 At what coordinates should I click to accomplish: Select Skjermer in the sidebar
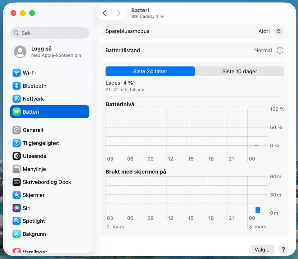point(34,195)
